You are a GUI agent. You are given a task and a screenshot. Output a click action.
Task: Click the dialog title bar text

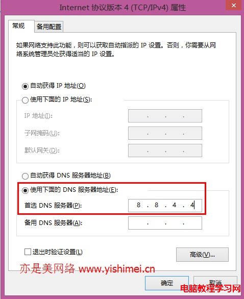point(123,8)
